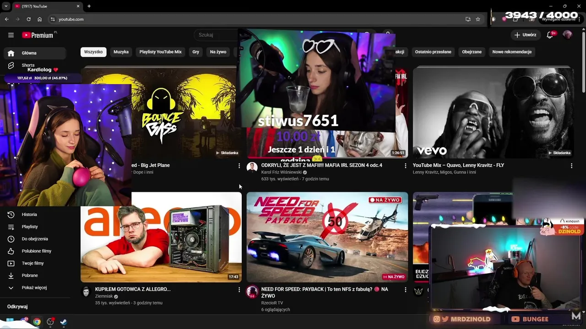This screenshot has height=329, width=586.
Task: Select the Playlisty YouTube Mix chip
Action: tap(161, 52)
